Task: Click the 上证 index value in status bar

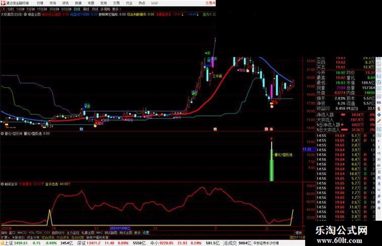Action: 21,243
